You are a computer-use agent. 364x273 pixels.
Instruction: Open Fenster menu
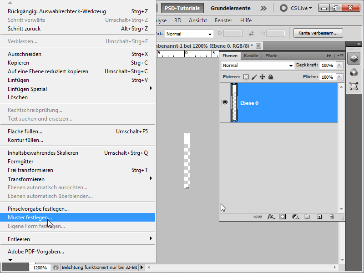[223, 20]
